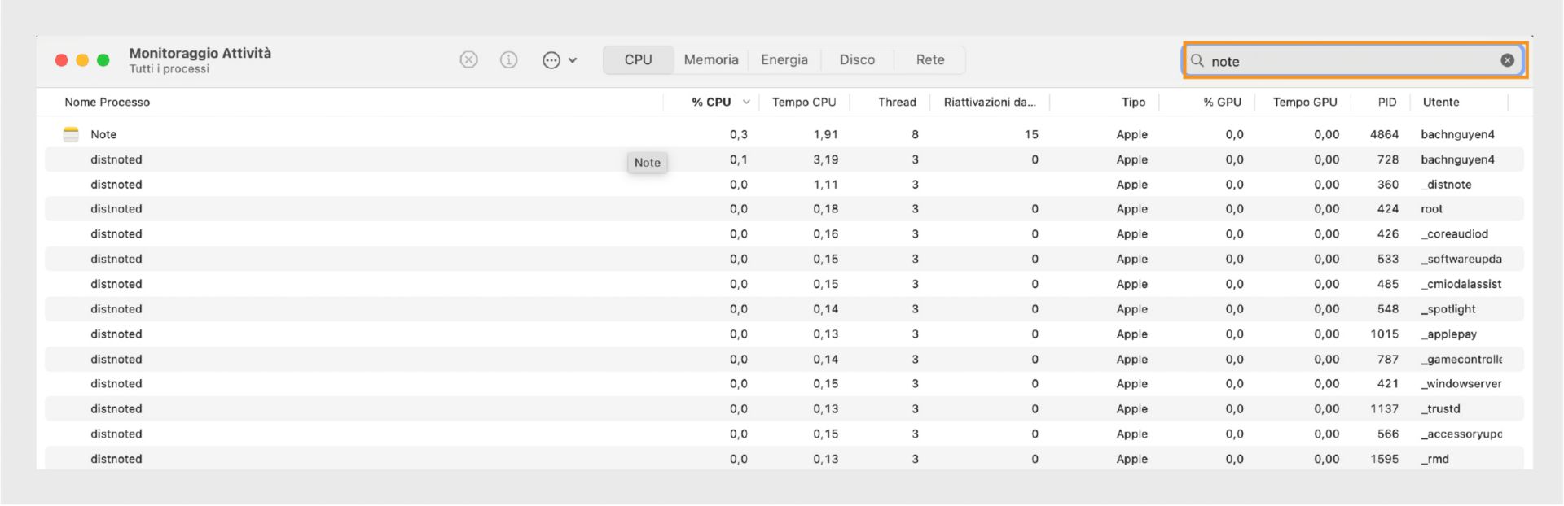Viewport: 1564px width, 506px height.
Task: Click the PID value 787
Action: [x=1388, y=359]
